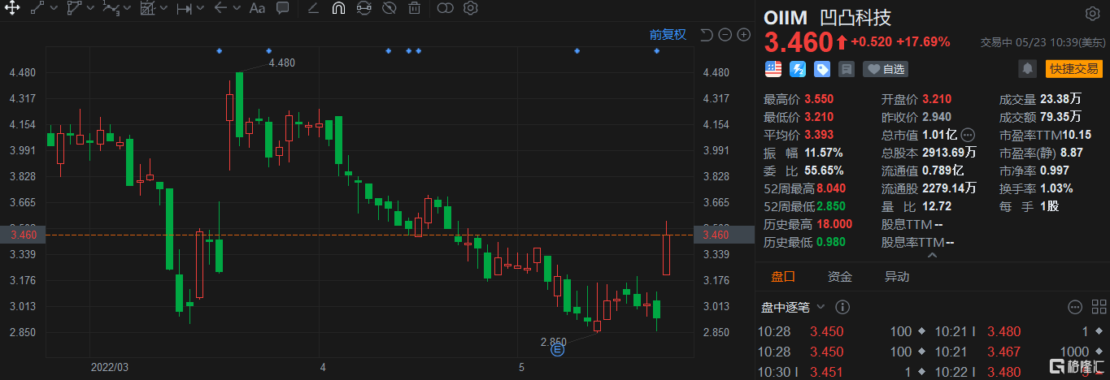Zoom out chart with the minus icon

(743, 34)
